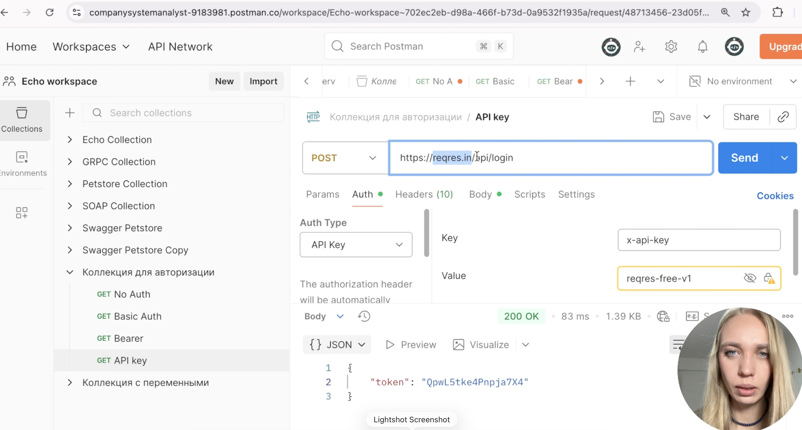Open the notifications bell

pos(702,47)
